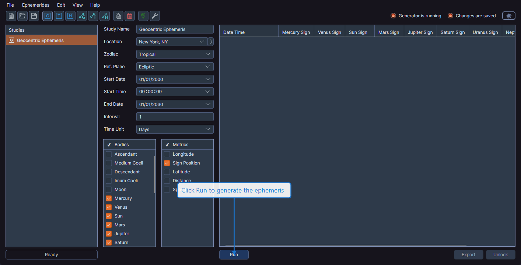Open the Location dropdown
Image resolution: width=521 pixels, height=265 pixels.
click(171, 42)
